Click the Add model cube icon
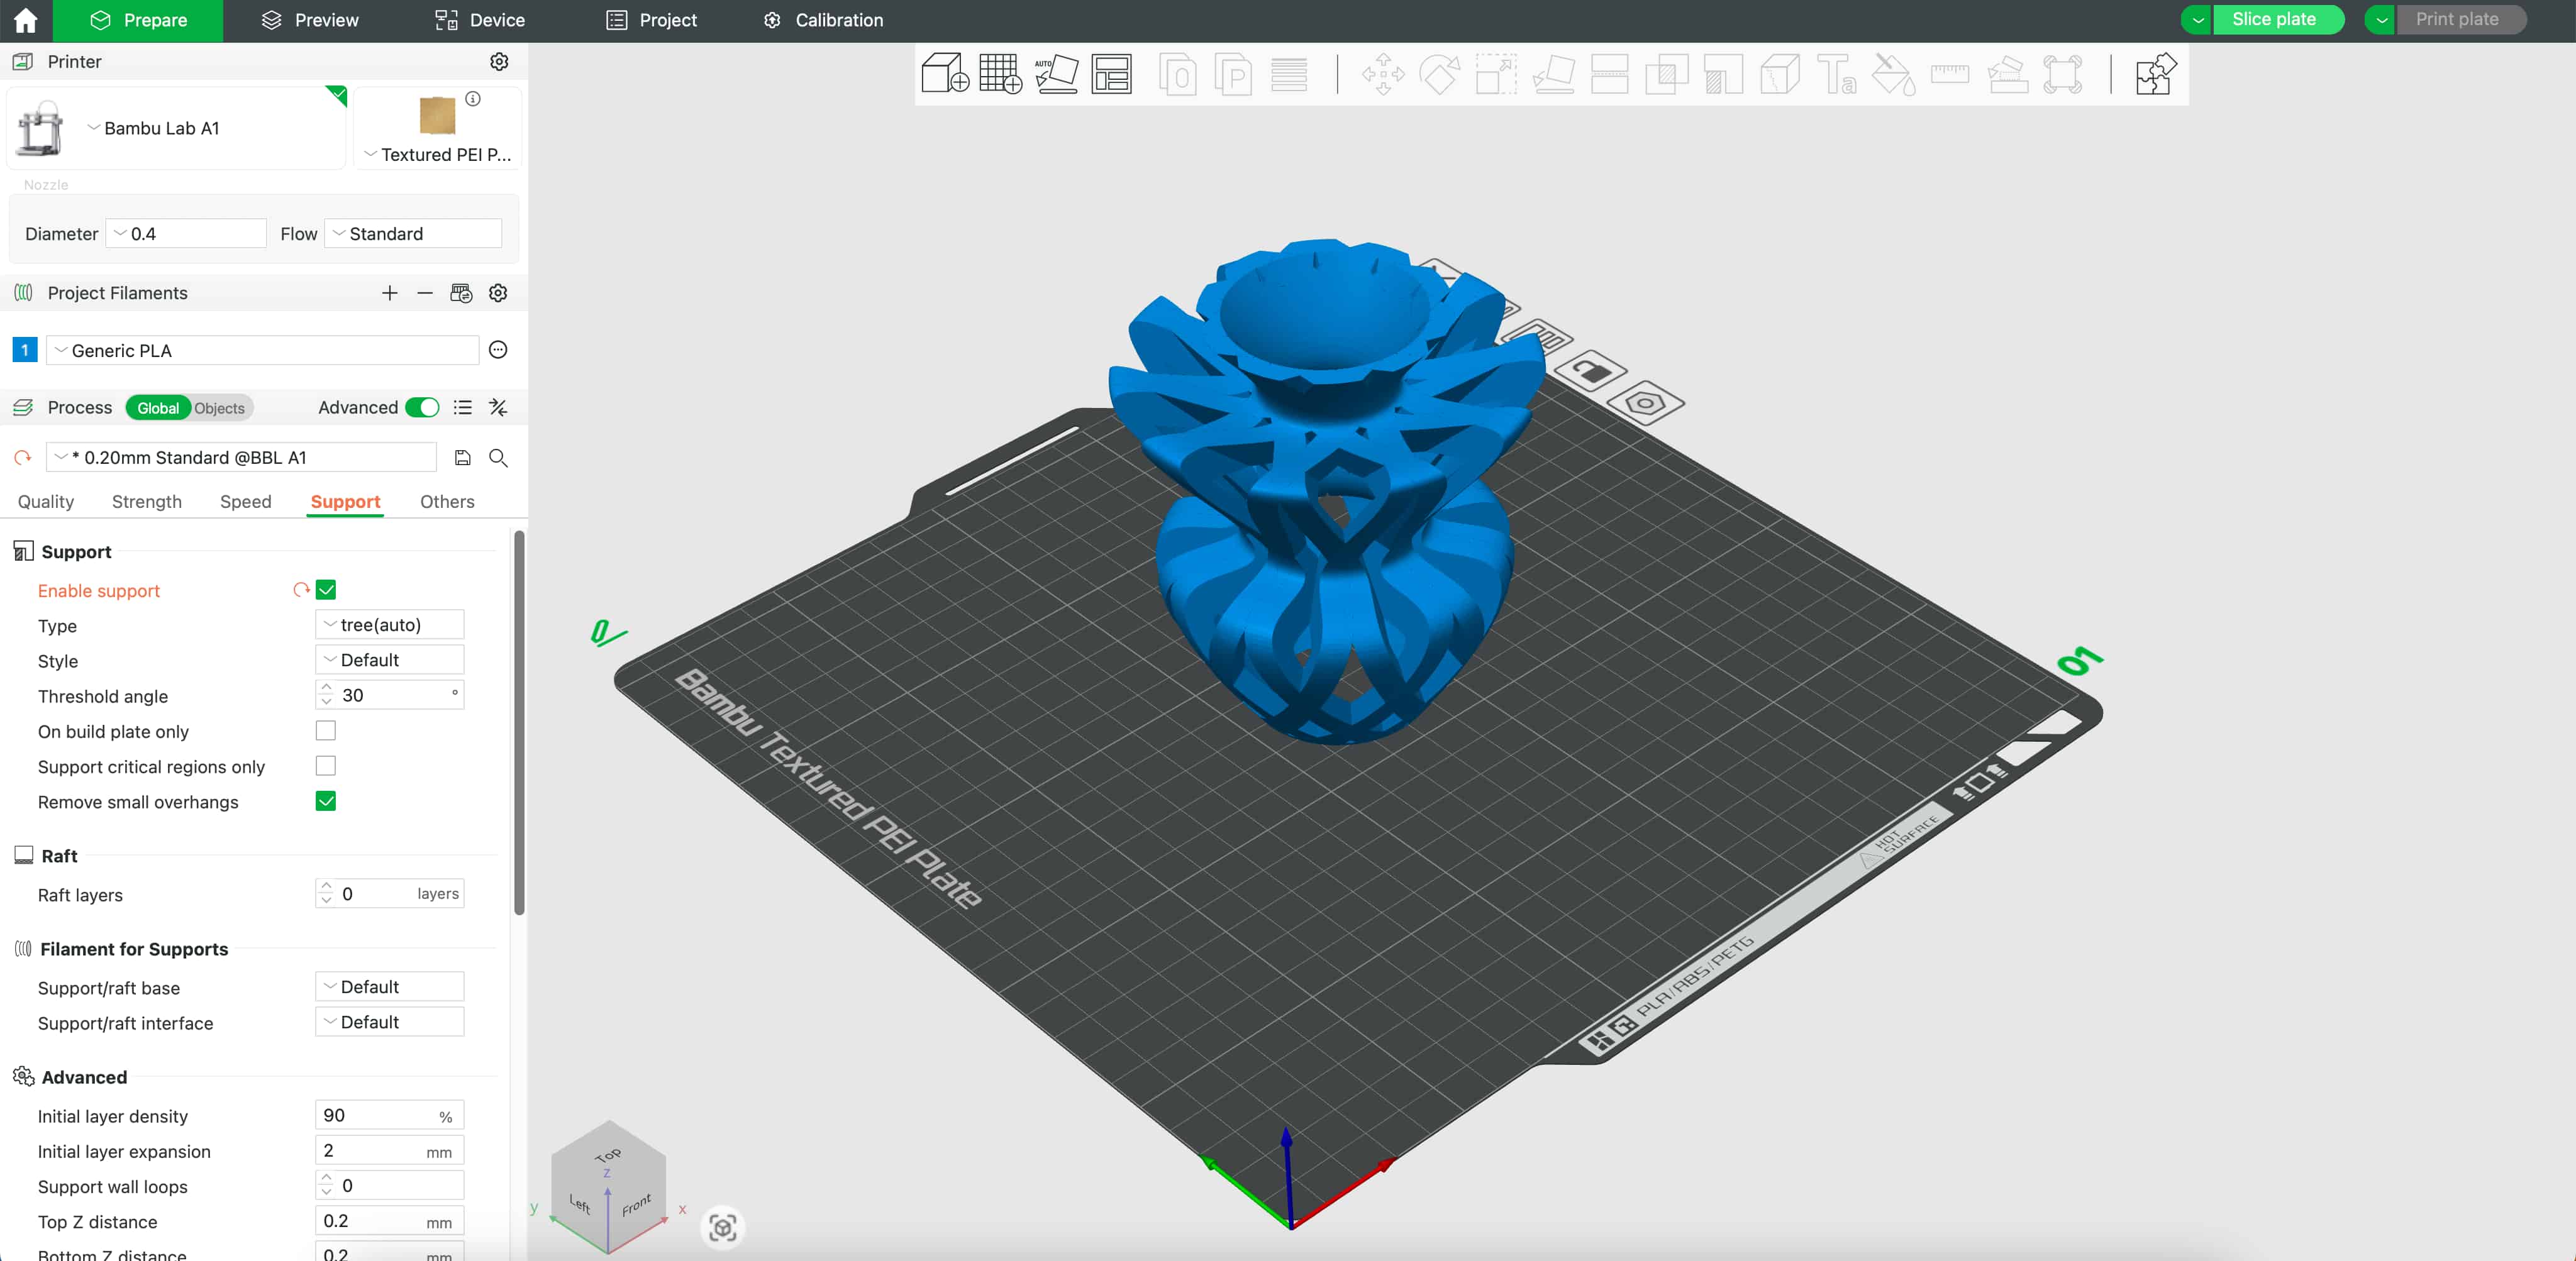 944,74
